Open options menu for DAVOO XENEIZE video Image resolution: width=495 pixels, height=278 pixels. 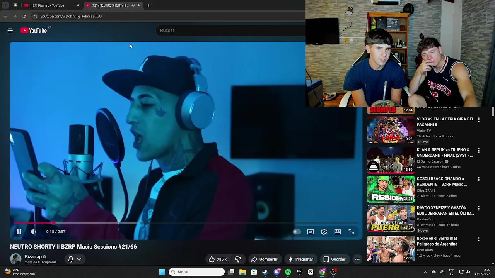(x=479, y=208)
